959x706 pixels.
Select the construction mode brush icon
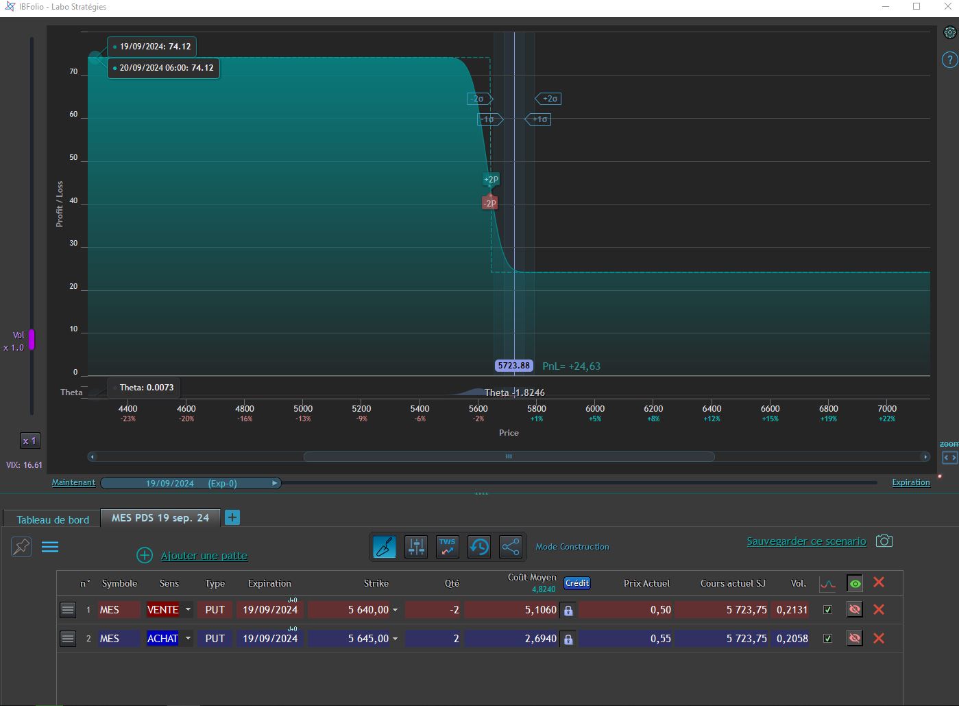[x=385, y=547]
